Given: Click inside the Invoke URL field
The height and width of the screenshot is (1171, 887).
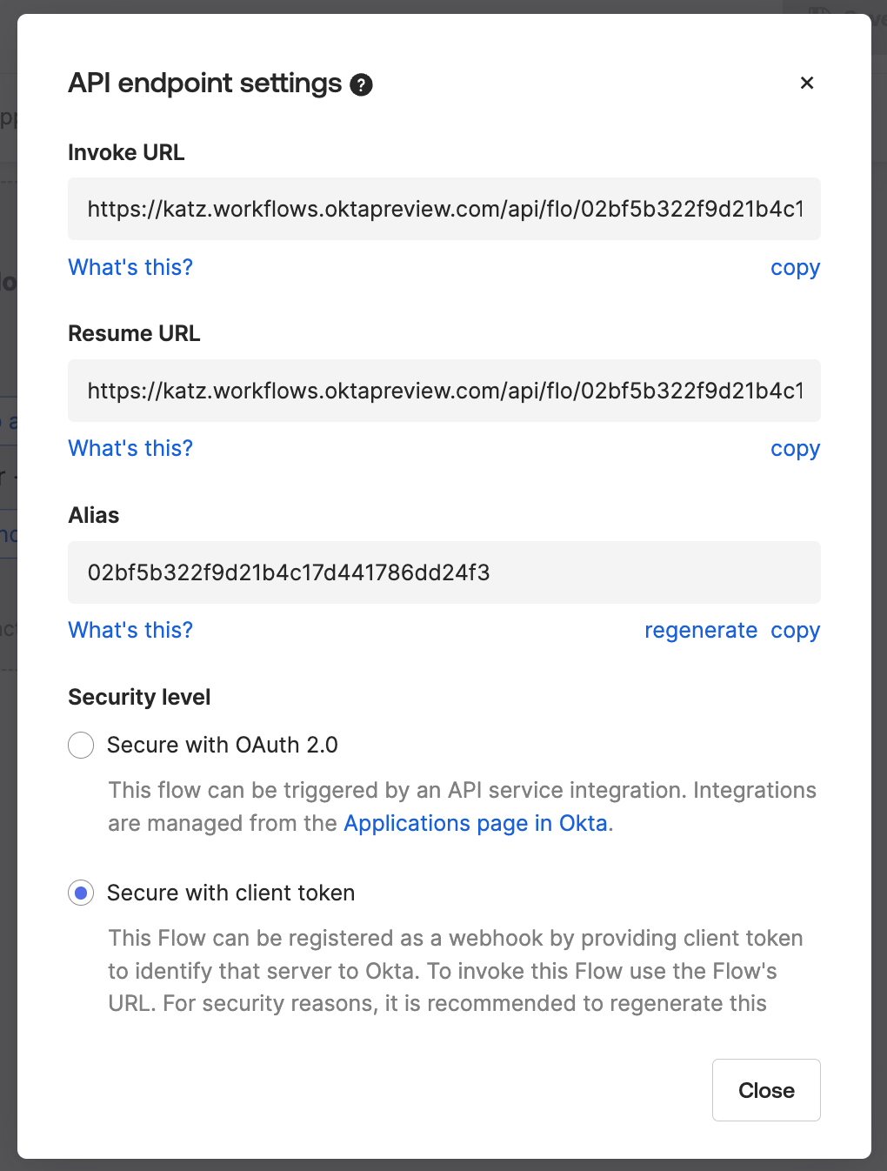Looking at the screenshot, I should point(443,209).
